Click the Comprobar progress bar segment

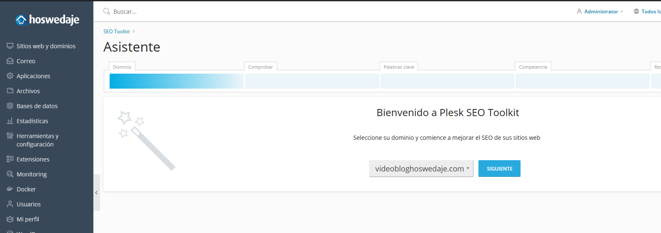tap(312, 81)
